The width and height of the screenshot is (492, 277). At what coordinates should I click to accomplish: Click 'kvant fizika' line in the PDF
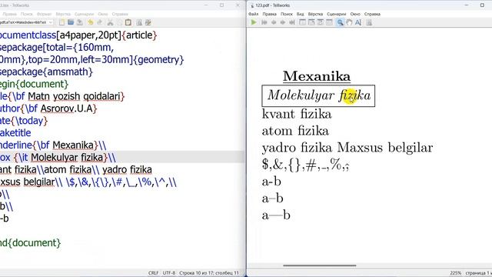click(x=297, y=114)
